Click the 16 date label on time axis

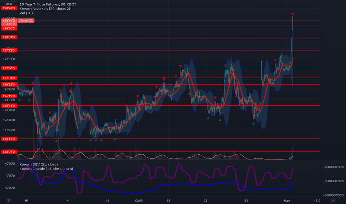(107, 200)
